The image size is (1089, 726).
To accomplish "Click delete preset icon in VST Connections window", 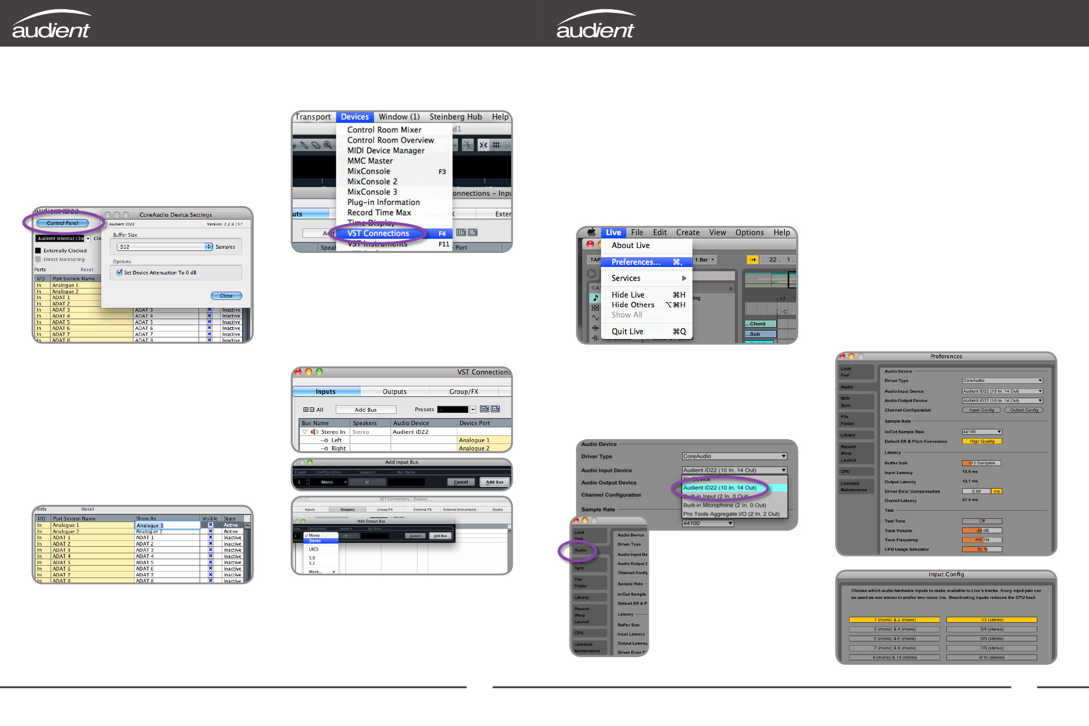I will 495,409.
